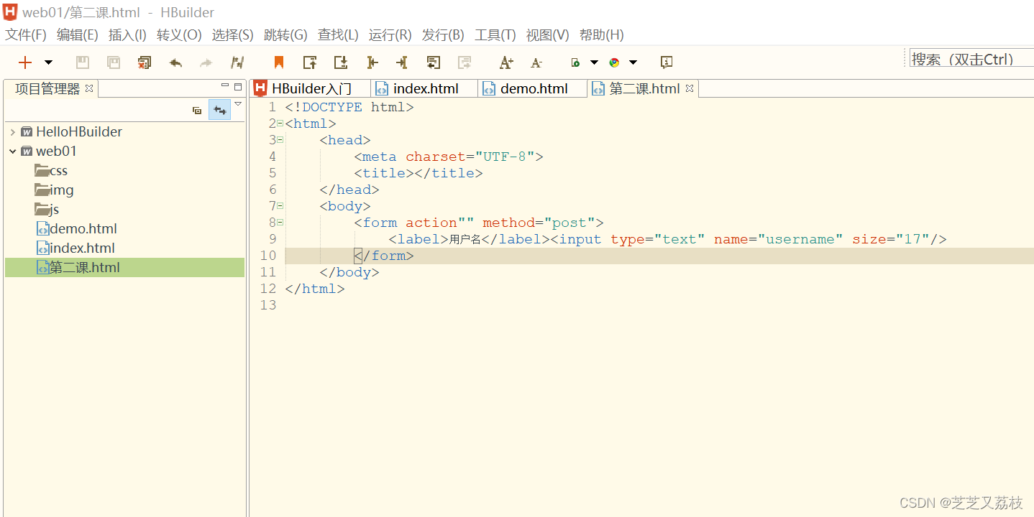Fold the html tag on line 2
The height and width of the screenshot is (517, 1034).
point(280,124)
